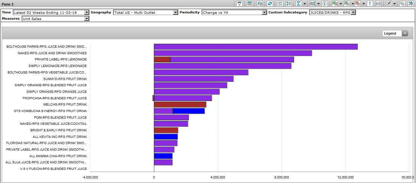
Task: Click the copy pages icon
Action: [x=402, y=4]
